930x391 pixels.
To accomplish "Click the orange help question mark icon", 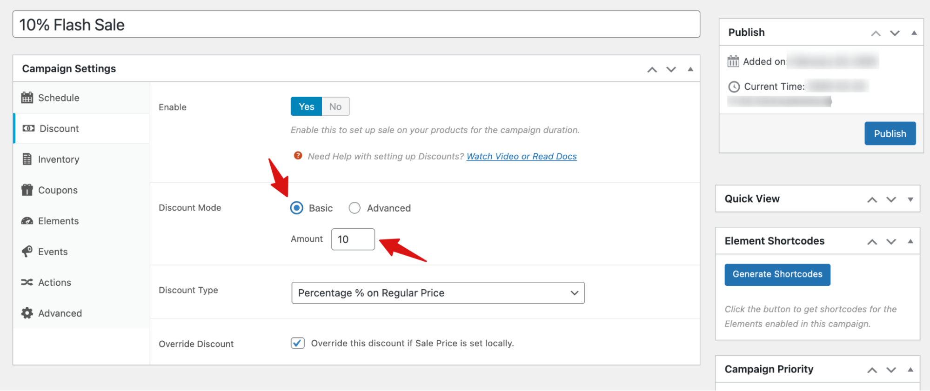I will [x=298, y=156].
